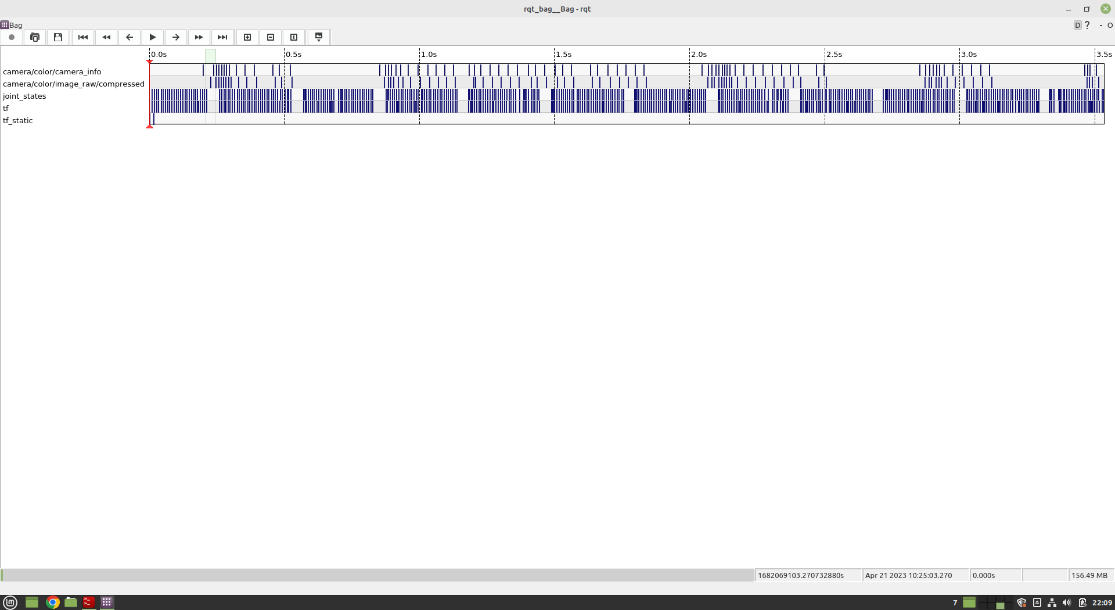The width and height of the screenshot is (1115, 610).
Task: Zoom out of the timeline
Action: [270, 37]
